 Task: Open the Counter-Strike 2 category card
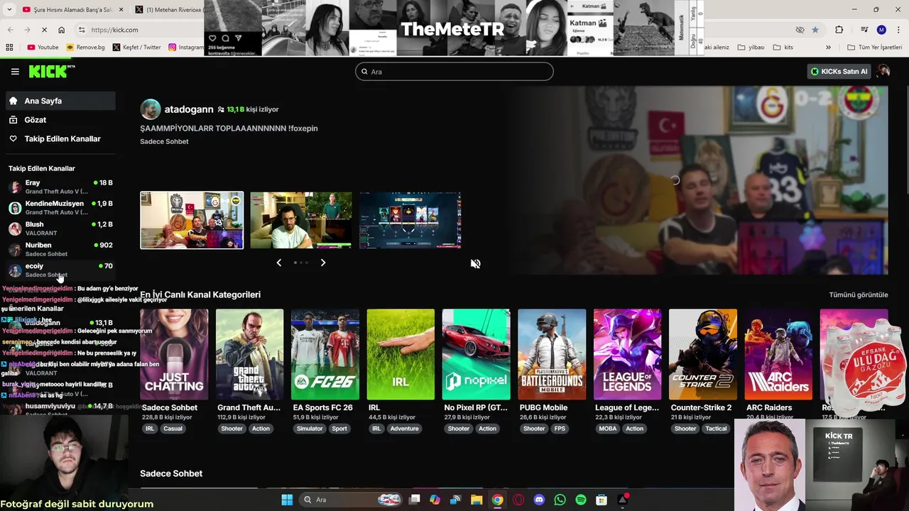pyautogui.click(x=703, y=354)
